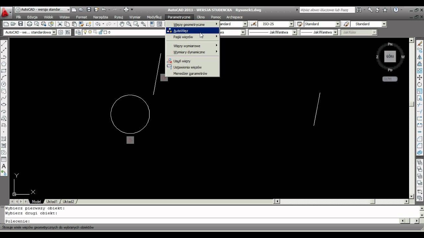Click the GÓRA face on ViewCube

(x=390, y=57)
